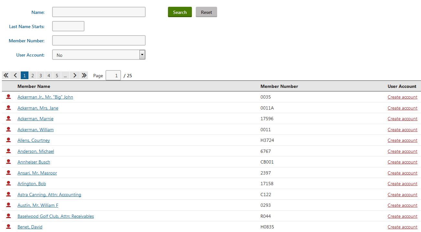421x232 pixels.
Task: Create account for Austin, Mr. William F
Action: click(x=402, y=205)
